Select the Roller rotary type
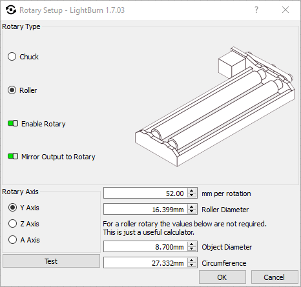301x287 pixels. pyautogui.click(x=12, y=90)
